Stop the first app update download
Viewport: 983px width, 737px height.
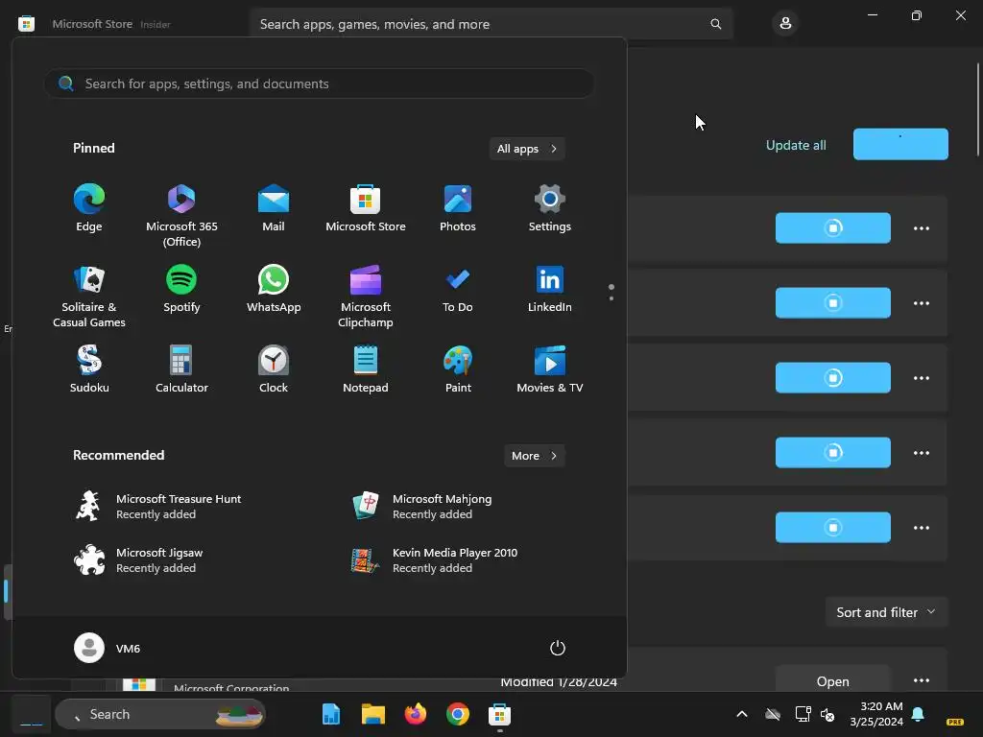pyautogui.click(x=832, y=228)
